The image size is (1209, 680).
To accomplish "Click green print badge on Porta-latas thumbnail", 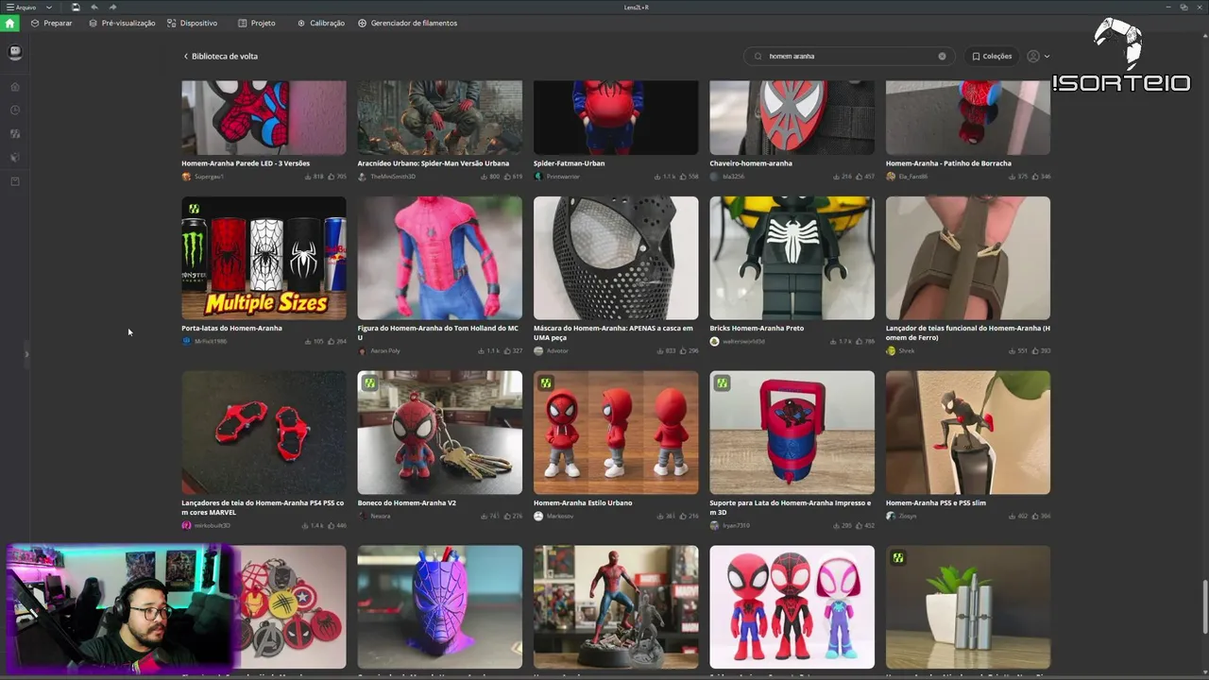I will point(194,209).
